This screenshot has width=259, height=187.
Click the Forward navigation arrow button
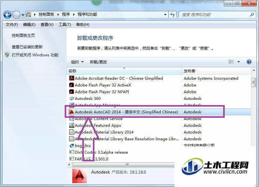tap(16, 15)
